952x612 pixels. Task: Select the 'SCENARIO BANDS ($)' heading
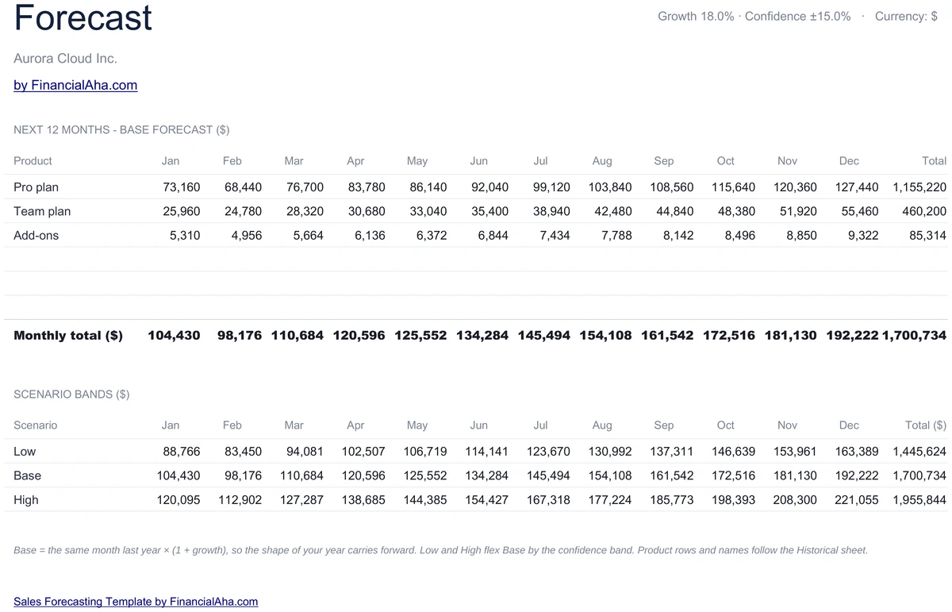click(x=71, y=394)
